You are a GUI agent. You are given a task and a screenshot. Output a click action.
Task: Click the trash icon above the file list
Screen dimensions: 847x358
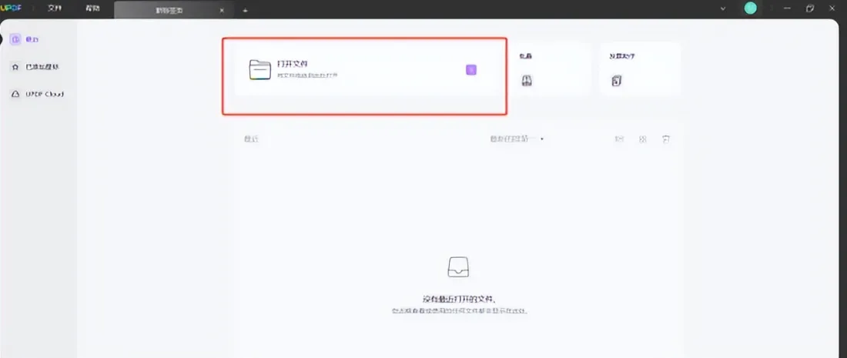point(666,139)
